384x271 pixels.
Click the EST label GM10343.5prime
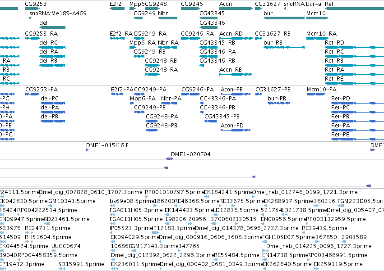72,201
